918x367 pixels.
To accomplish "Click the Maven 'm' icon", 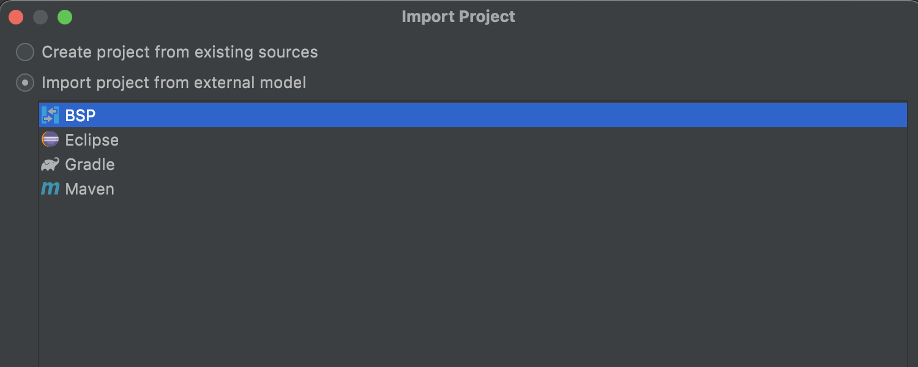I will point(50,188).
